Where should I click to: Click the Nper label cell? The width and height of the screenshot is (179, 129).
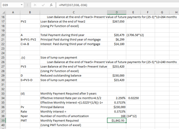[x=30, y=116]
